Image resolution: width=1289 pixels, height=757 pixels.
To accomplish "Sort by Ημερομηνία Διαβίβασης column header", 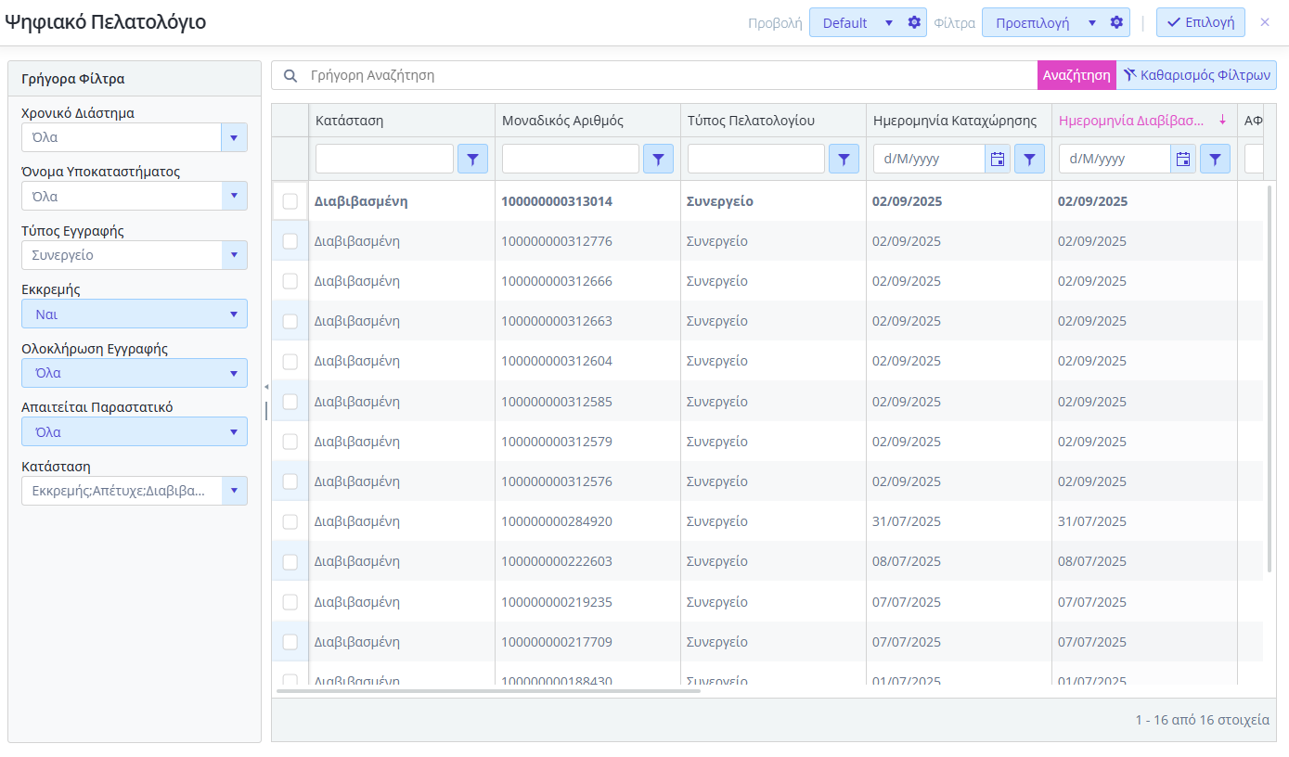I will coord(1132,121).
